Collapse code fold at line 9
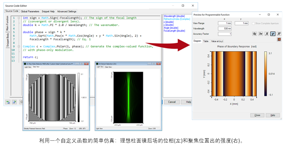285x146 pixels. tap(19, 46)
